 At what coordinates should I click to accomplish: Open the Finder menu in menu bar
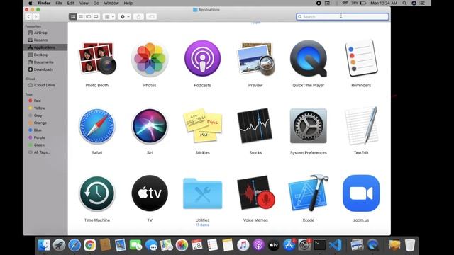pyautogui.click(x=44, y=3)
